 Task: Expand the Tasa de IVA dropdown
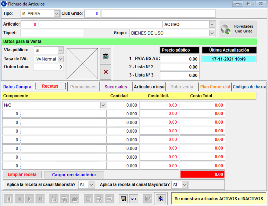click(x=60, y=59)
